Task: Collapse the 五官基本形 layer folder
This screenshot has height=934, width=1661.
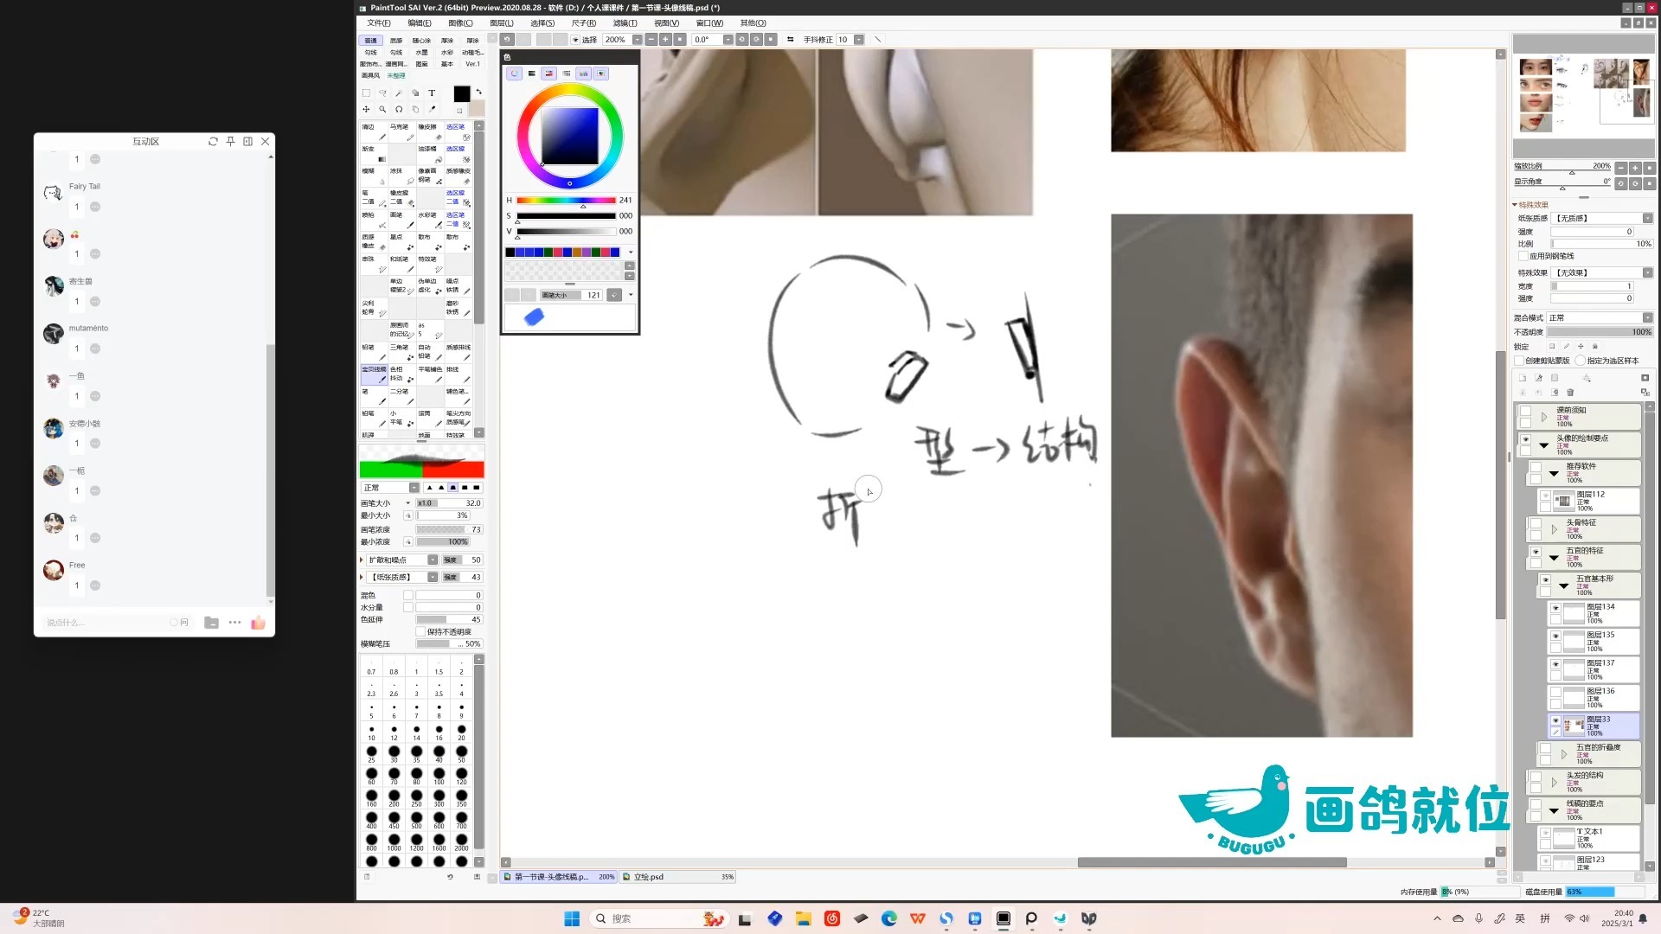Action: (1564, 585)
